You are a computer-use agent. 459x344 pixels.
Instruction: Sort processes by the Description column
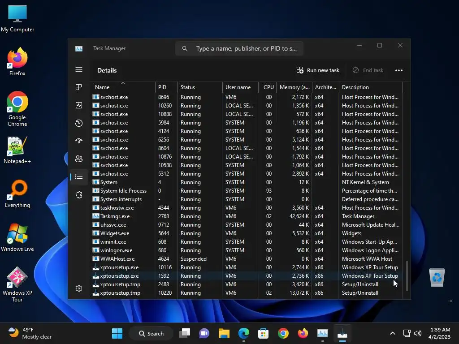pos(371,87)
